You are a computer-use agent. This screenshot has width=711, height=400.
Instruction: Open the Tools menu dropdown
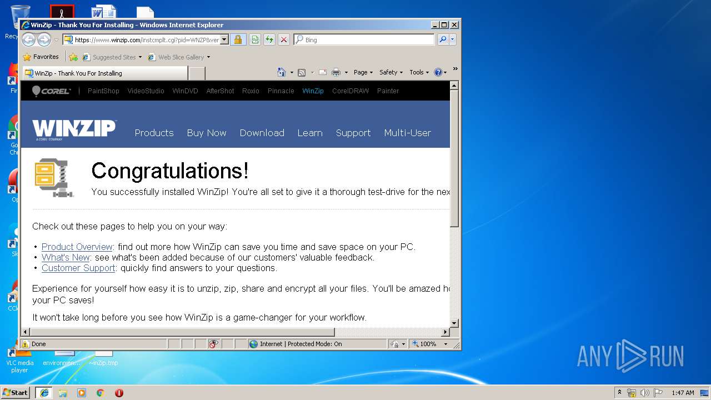(419, 72)
